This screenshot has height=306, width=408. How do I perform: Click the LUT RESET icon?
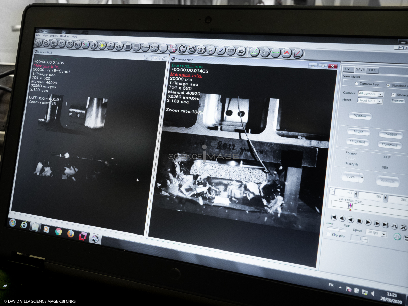click(x=119, y=46)
